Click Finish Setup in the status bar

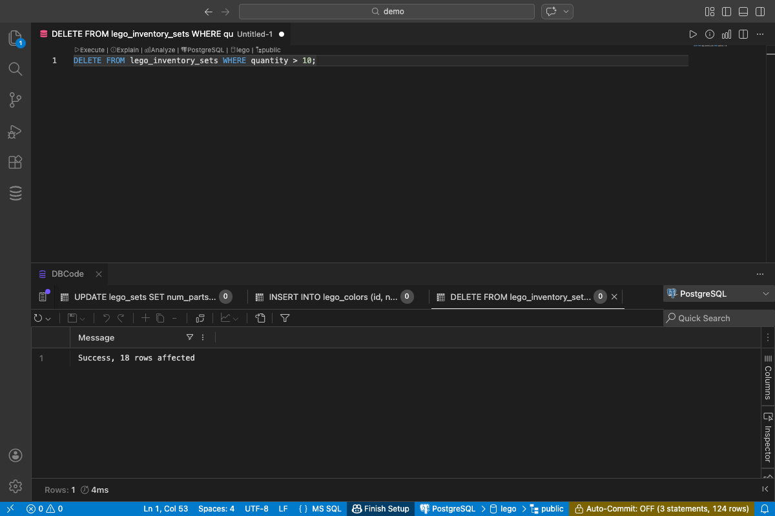click(x=380, y=508)
